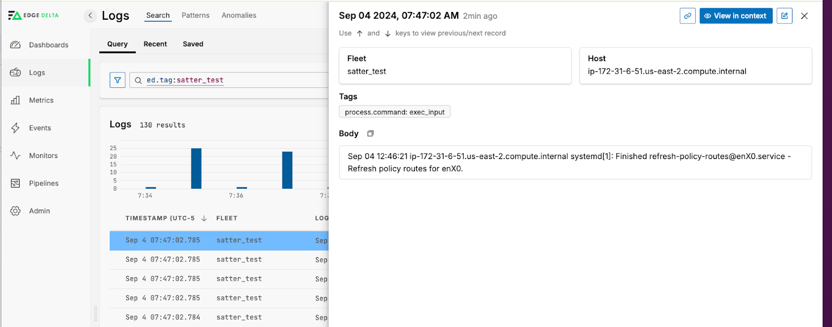Copy log body with copy icon
The image size is (832, 327).
click(370, 134)
